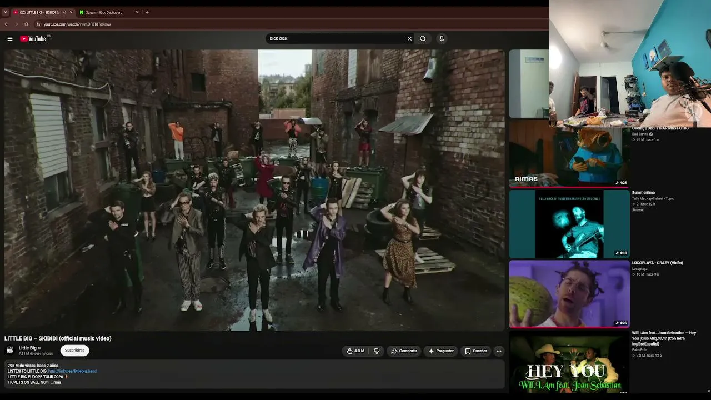Start voice search with the microphone
This screenshot has width=711, height=400.
point(442,38)
